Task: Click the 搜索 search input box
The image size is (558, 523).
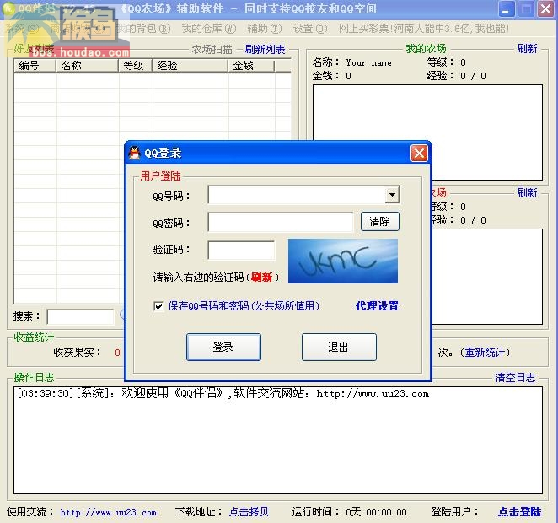Action: 80,316
